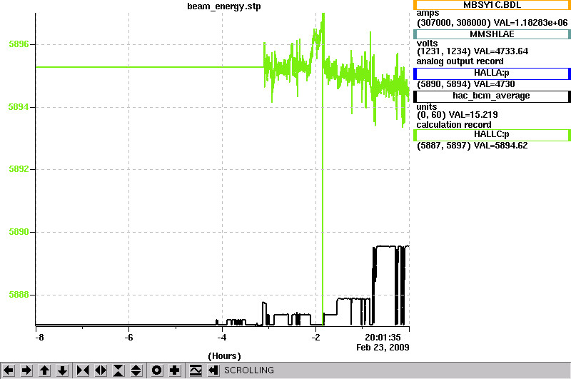Click the vertical diamond Y-zoom icon
The height and width of the screenshot is (379, 571).
136,370
